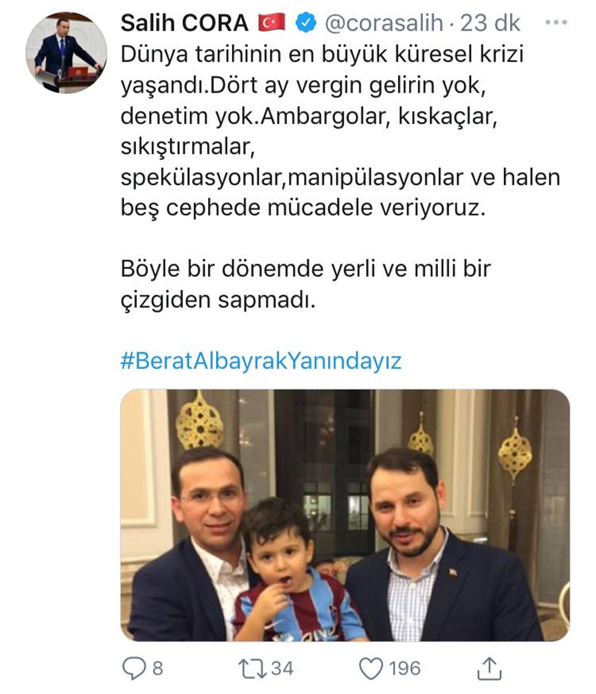Click tweet text starting with Dünya tarihinin

(x=340, y=131)
